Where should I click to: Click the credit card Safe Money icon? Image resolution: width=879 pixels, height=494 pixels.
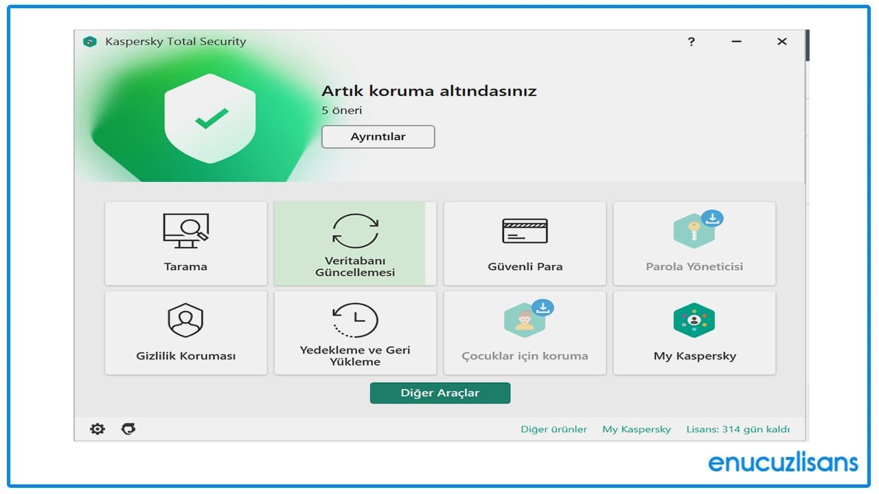pos(525,231)
